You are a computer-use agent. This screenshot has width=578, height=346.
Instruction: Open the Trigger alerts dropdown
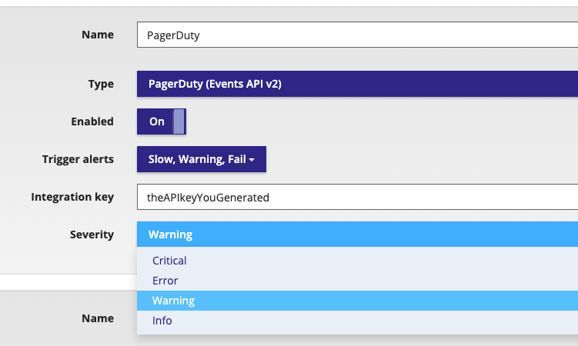click(x=202, y=159)
